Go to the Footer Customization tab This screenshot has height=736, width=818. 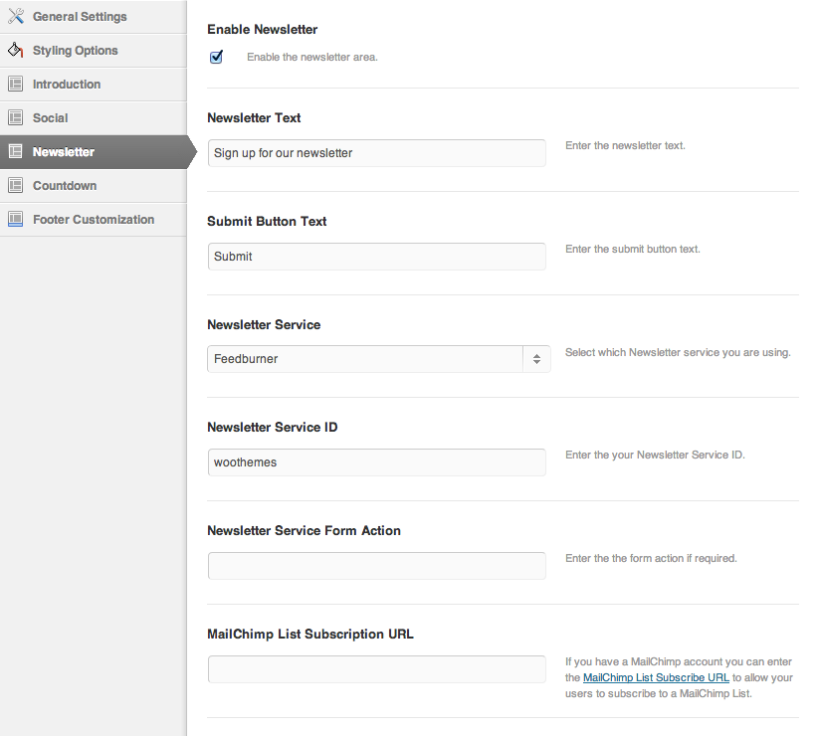(94, 220)
